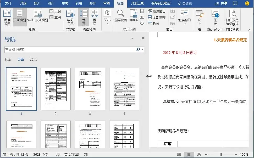Switch to the 页面 navigation tab
The width and height of the screenshot is (254, 158).
coord(21,60)
